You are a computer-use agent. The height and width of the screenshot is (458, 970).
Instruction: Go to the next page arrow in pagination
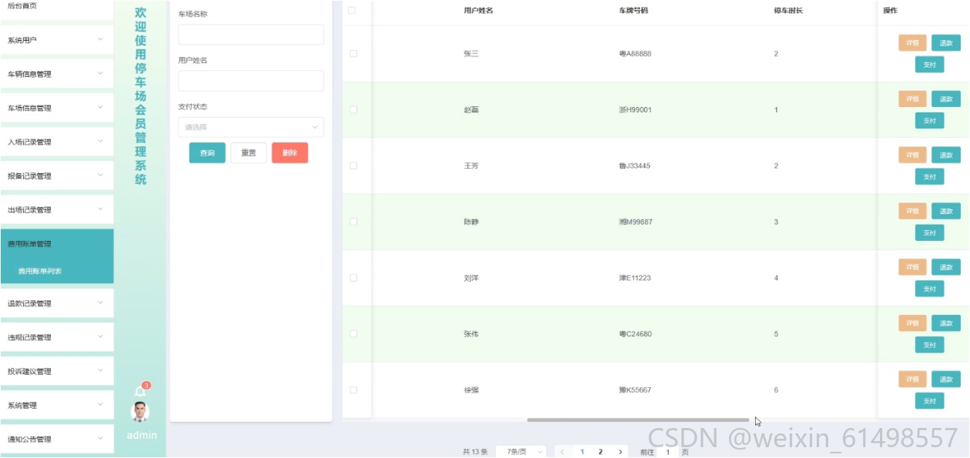[620, 452]
